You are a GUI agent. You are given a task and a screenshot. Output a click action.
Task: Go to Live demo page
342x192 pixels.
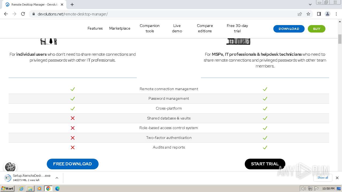tap(177, 28)
